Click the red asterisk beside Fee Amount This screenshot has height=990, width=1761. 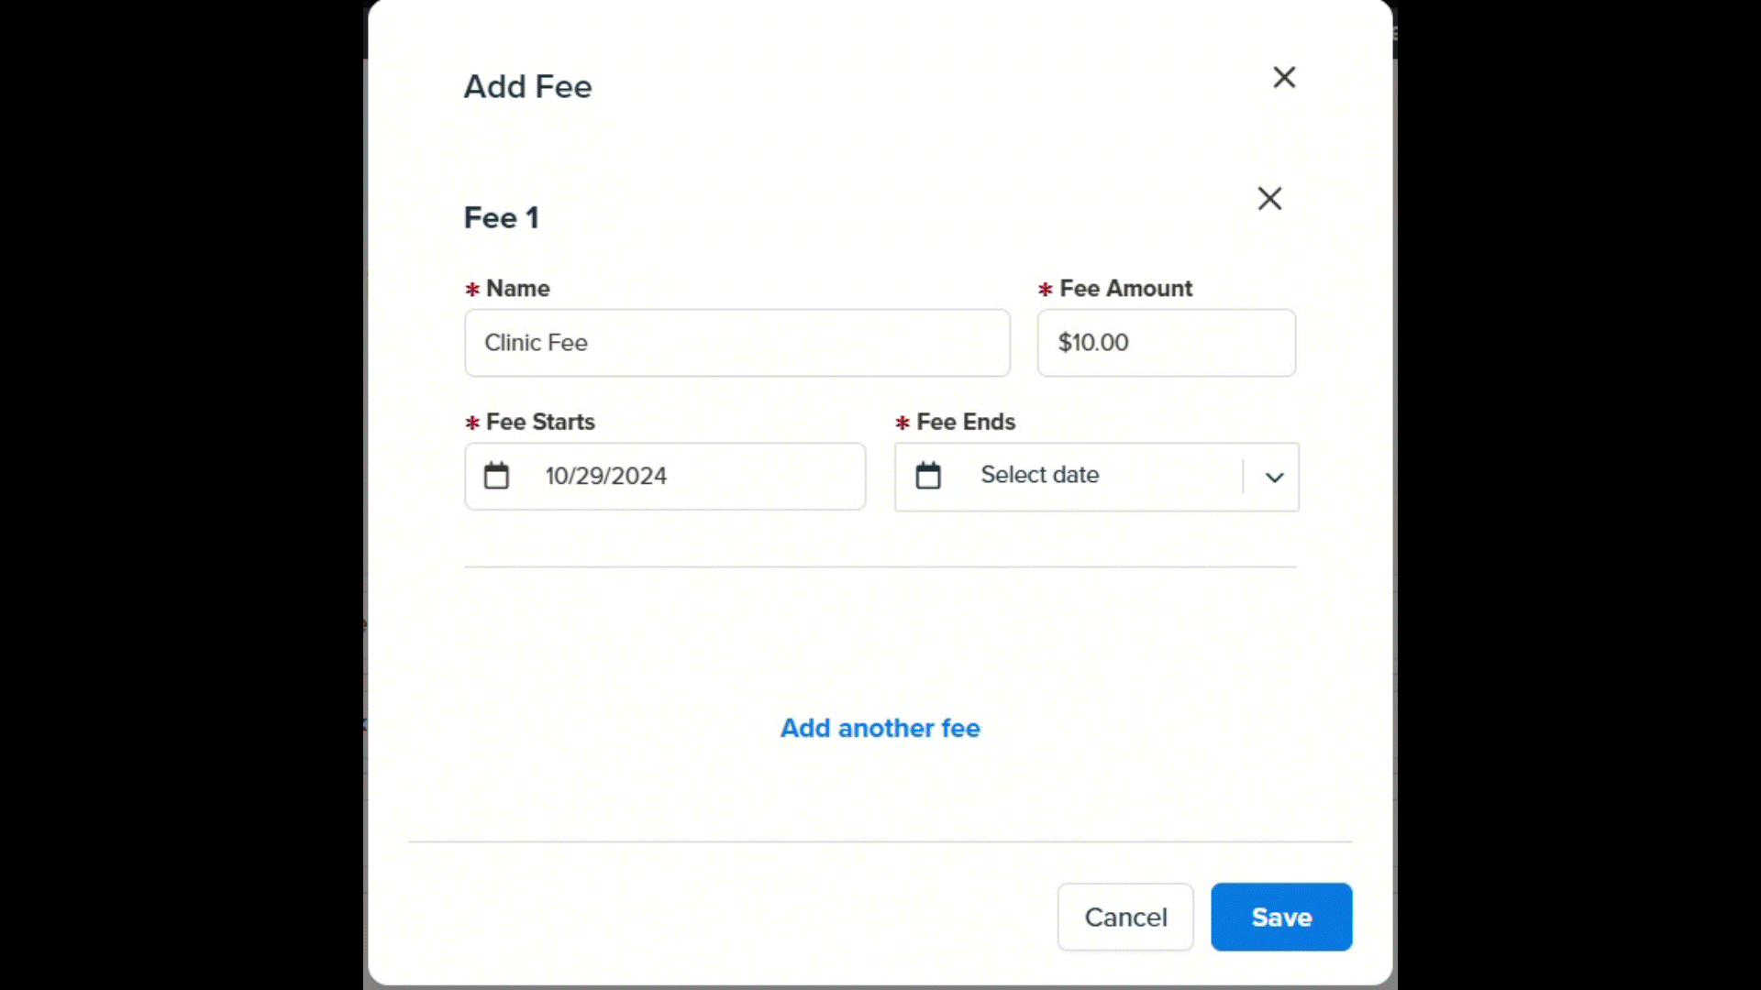point(1045,290)
